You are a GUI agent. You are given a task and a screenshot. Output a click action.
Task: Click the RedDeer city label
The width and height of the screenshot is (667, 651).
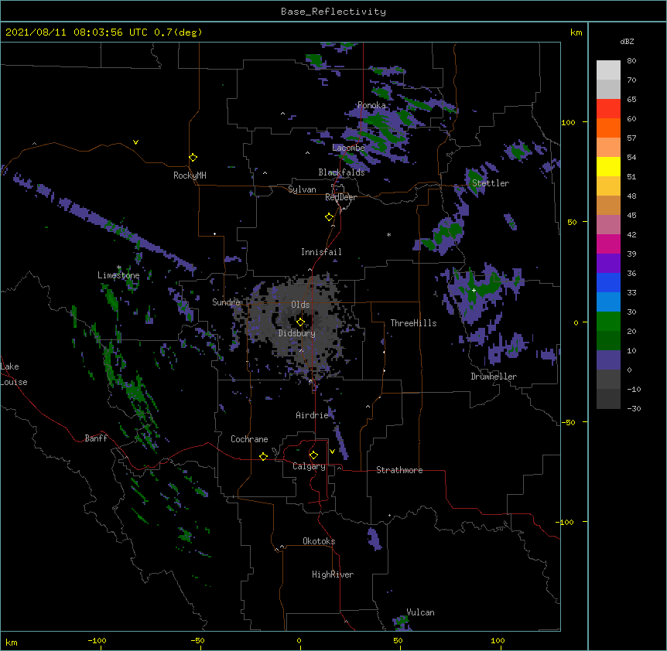tap(340, 198)
